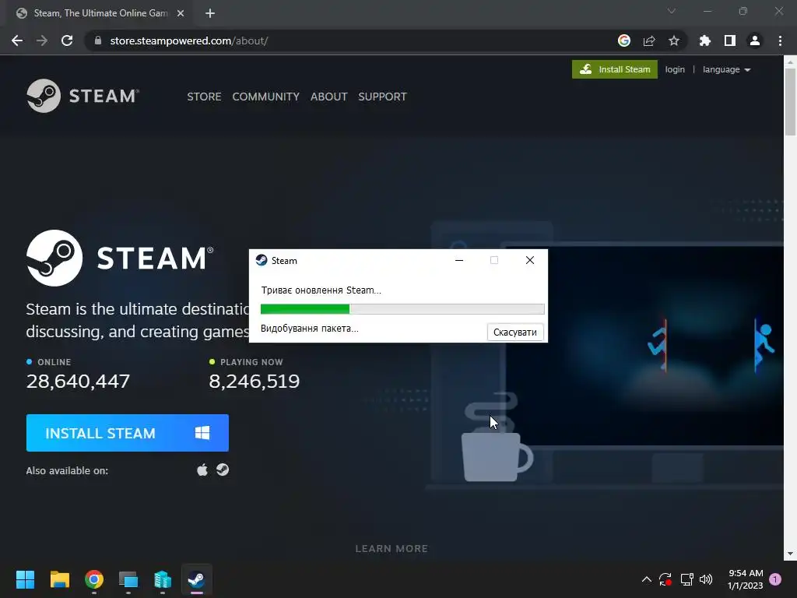The width and height of the screenshot is (797, 598).
Task: Click the page vertical scrollbar thumb
Action: (x=790, y=102)
